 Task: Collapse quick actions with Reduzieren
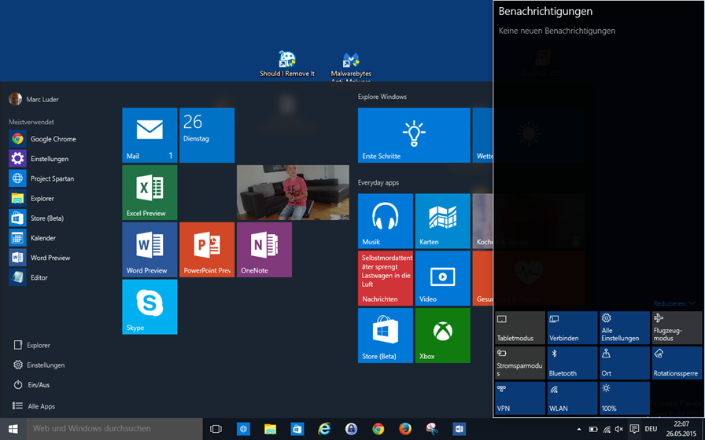[x=674, y=303]
